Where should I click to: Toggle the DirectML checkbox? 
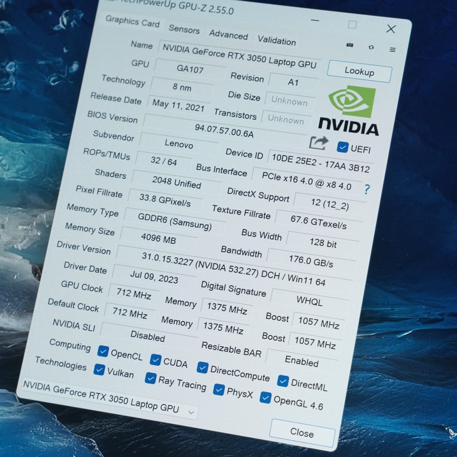(283, 381)
